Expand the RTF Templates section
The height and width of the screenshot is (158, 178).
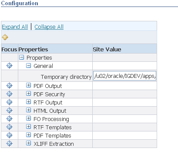click(29, 127)
